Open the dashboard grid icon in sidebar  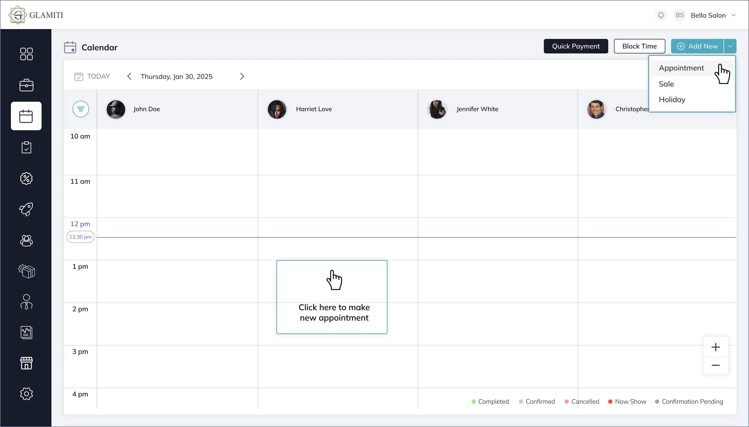point(26,54)
